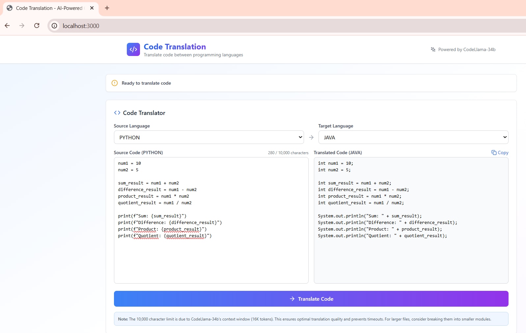The height and width of the screenshot is (333, 526).
Task: Copy the translated Java code
Action: coord(500,153)
